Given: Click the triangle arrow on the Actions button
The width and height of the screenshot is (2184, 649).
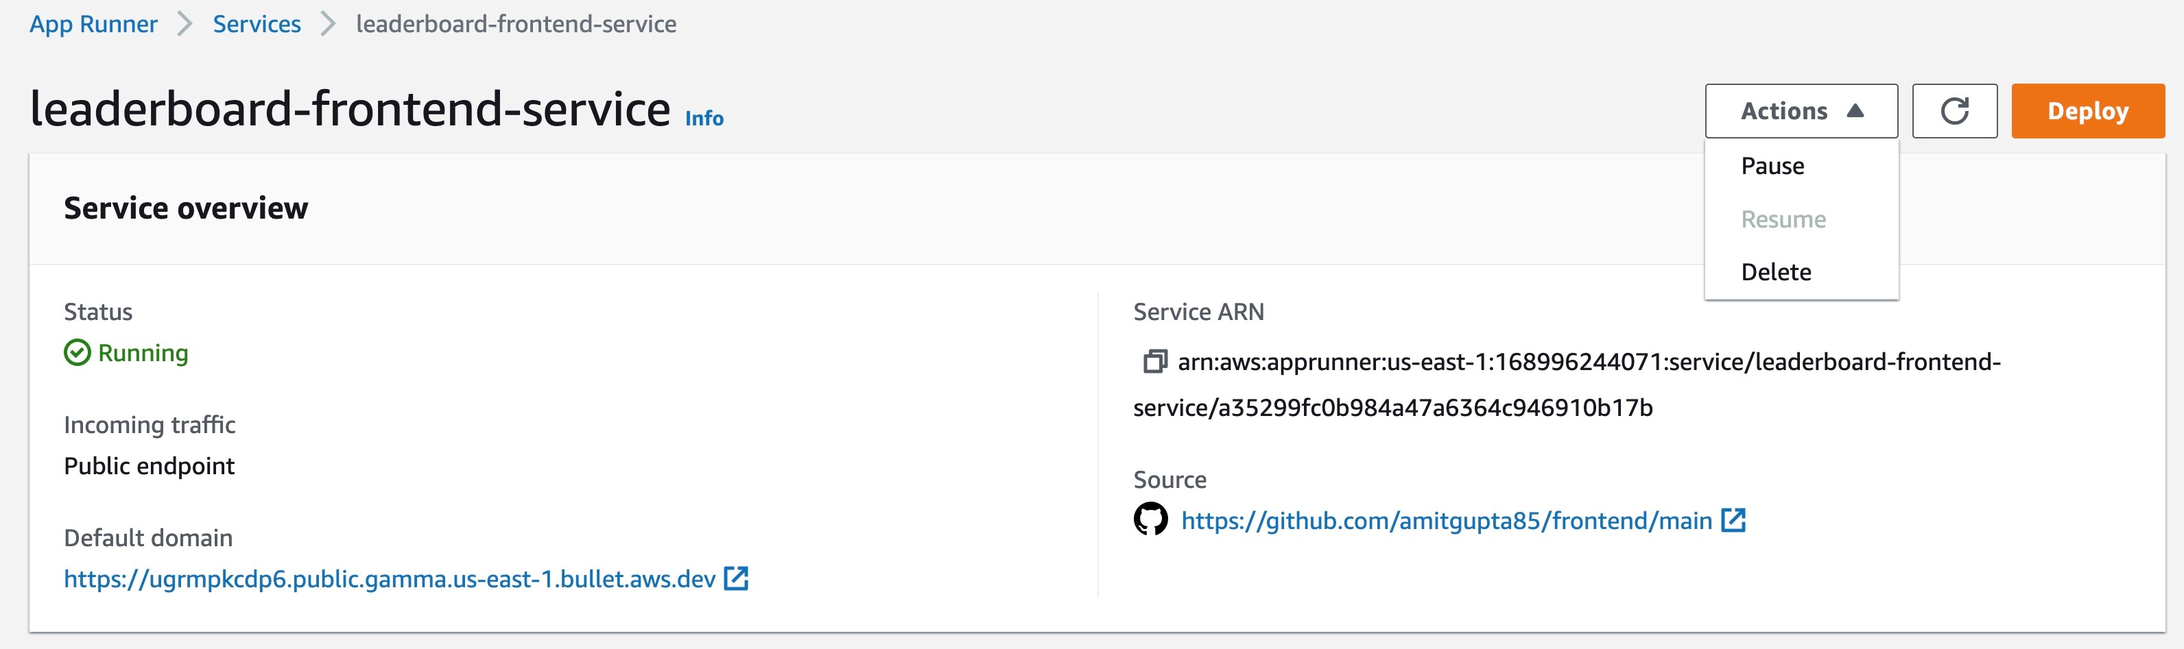Looking at the screenshot, I should pyautogui.click(x=1855, y=111).
